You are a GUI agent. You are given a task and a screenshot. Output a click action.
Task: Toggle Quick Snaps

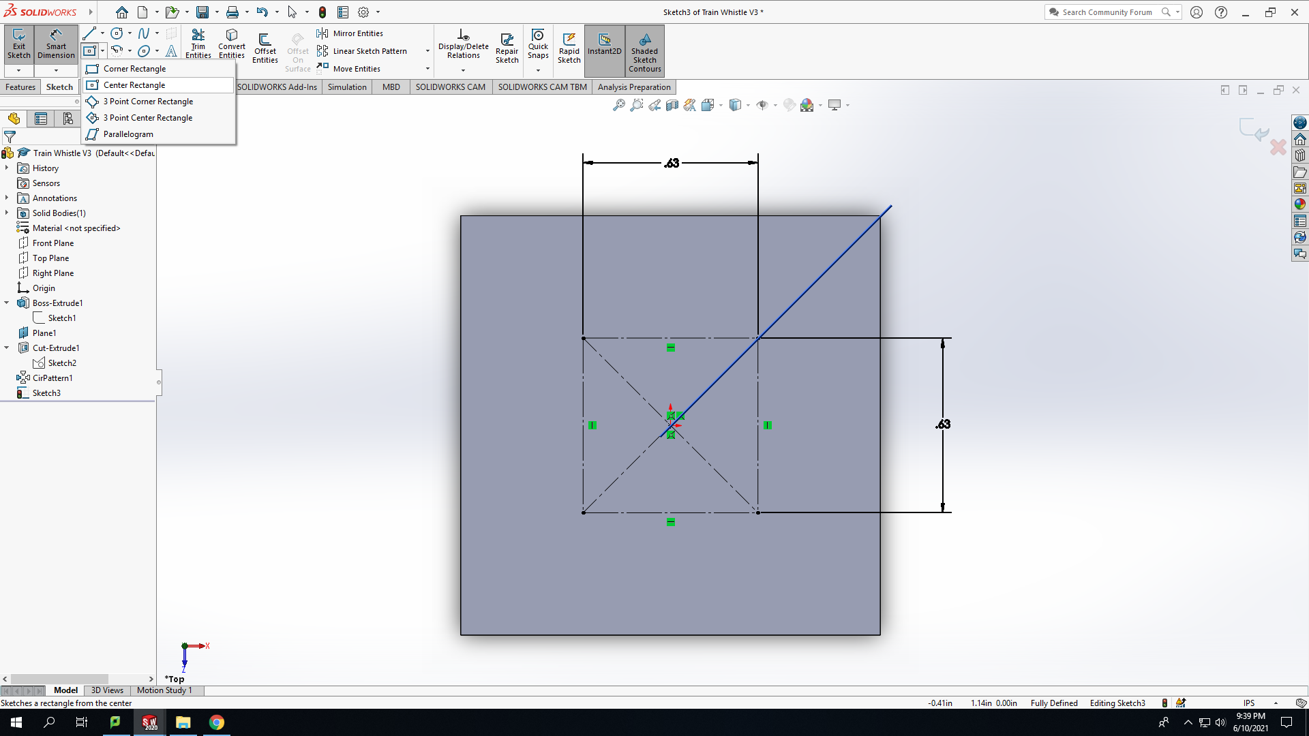click(x=538, y=44)
